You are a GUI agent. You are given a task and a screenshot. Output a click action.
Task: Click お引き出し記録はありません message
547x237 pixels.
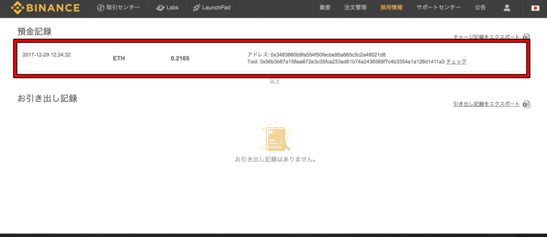click(x=276, y=160)
